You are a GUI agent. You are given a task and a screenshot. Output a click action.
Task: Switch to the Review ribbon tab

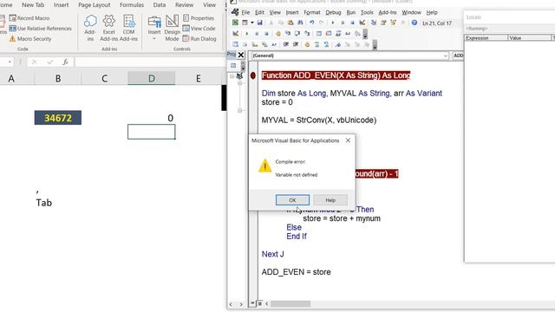click(x=185, y=5)
